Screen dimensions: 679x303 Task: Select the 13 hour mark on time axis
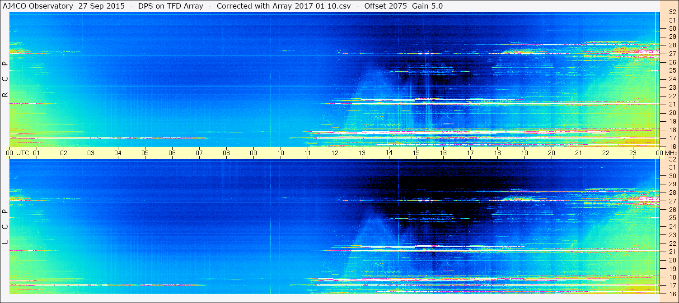(x=362, y=153)
